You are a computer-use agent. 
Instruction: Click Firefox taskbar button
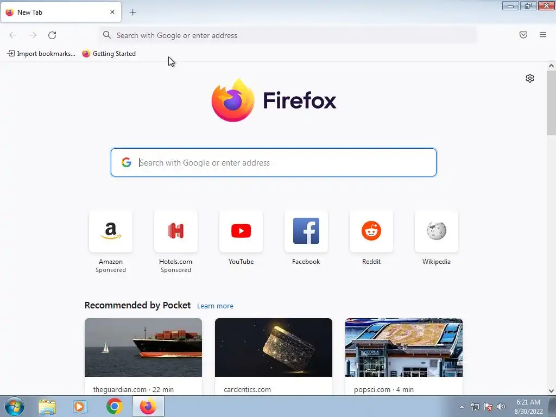click(148, 406)
